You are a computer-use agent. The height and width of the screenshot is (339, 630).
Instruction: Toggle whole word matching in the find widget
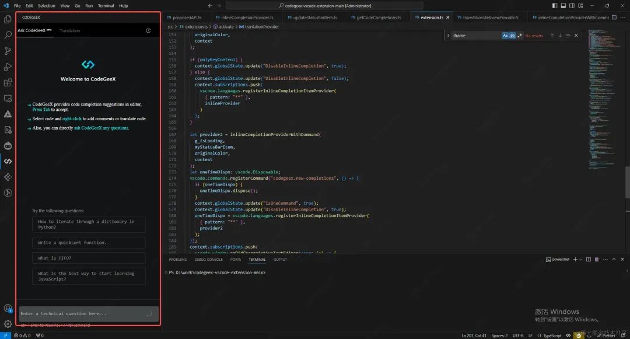coord(512,36)
